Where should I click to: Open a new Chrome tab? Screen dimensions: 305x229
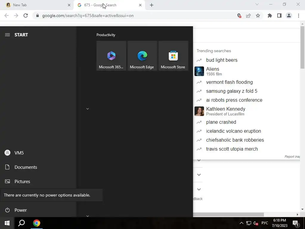tap(152, 5)
